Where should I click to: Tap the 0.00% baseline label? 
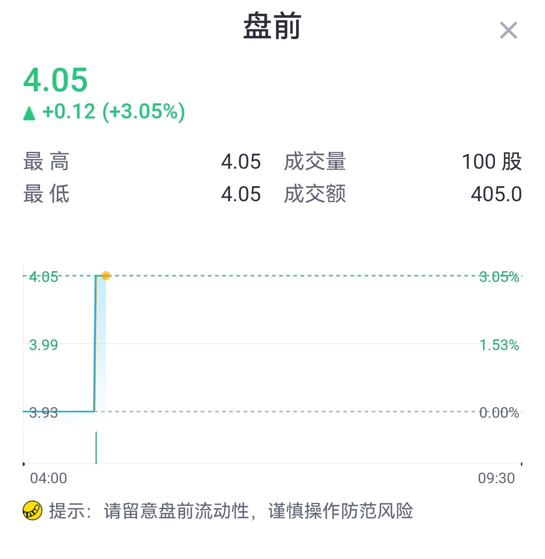tap(499, 413)
